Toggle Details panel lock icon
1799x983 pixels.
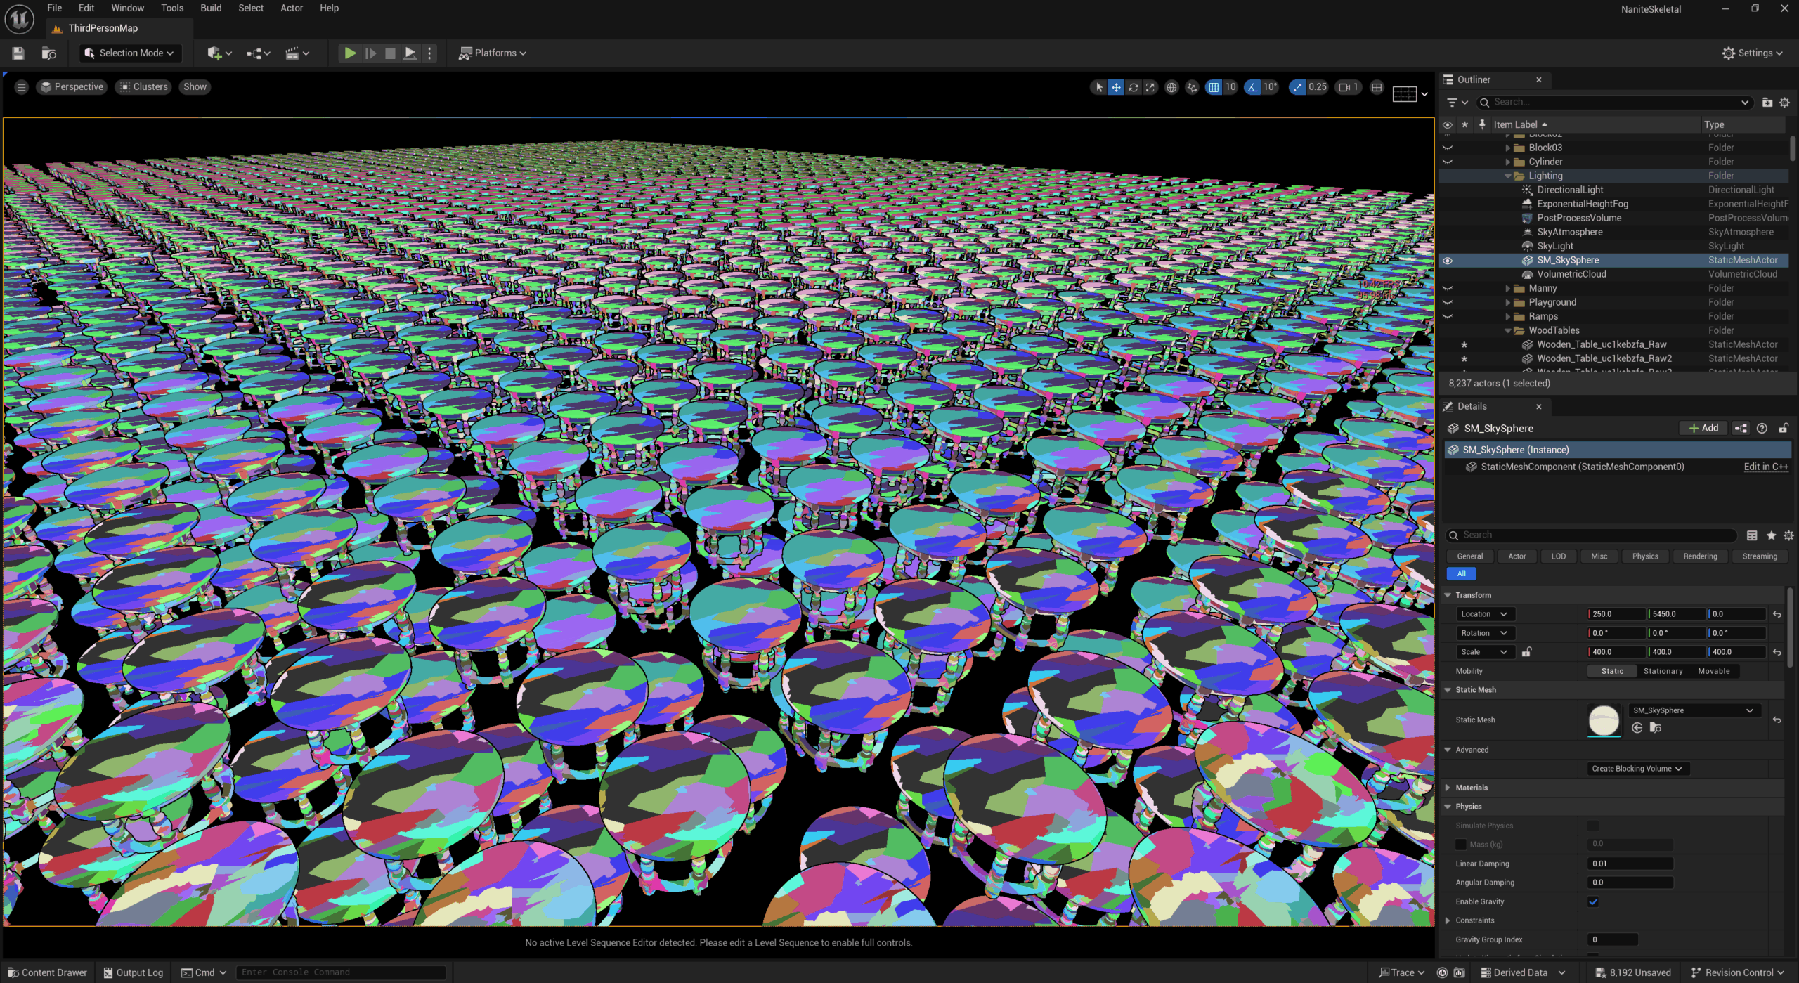click(x=1783, y=428)
